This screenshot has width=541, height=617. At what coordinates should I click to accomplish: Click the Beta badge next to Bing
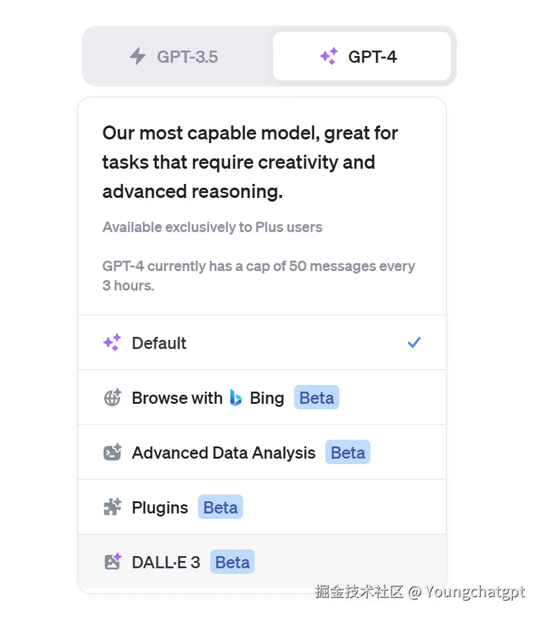click(317, 398)
